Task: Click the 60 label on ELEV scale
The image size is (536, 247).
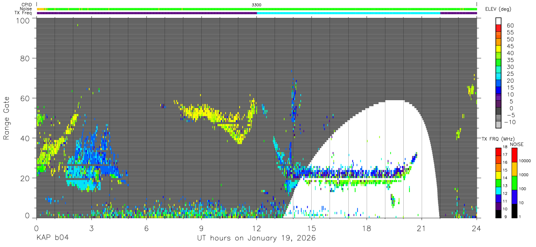Action: pyautogui.click(x=510, y=25)
